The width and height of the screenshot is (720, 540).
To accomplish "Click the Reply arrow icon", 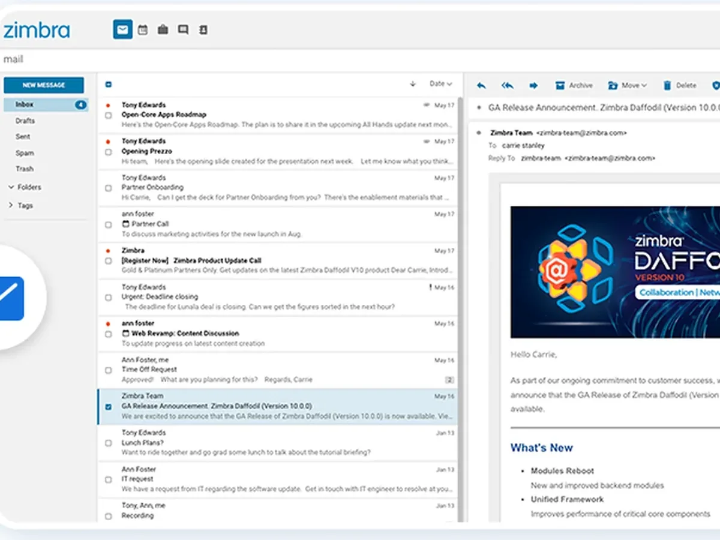I will [x=481, y=85].
